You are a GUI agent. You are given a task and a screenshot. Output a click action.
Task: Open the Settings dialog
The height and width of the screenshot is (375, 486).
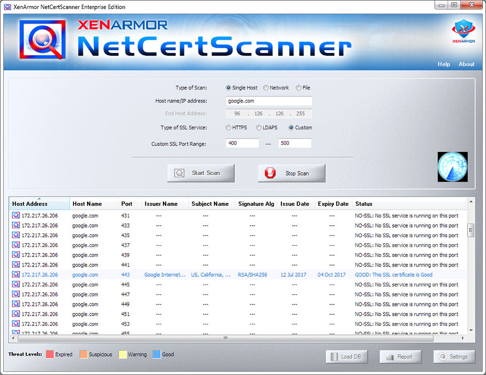pyautogui.click(x=454, y=357)
